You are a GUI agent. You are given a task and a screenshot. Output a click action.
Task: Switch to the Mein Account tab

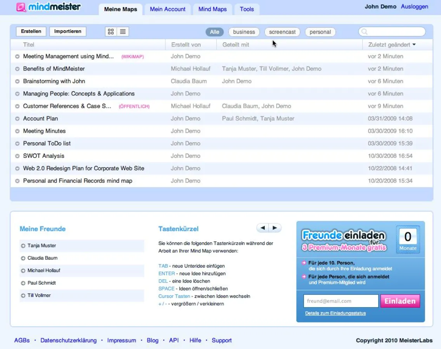click(x=167, y=9)
